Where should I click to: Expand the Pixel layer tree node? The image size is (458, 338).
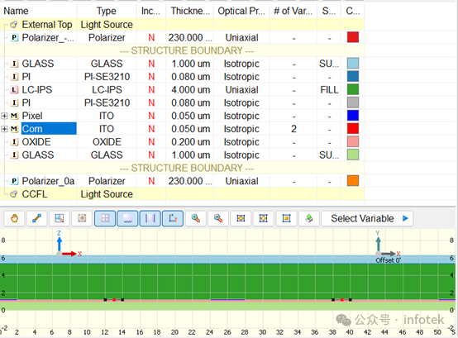4,117
